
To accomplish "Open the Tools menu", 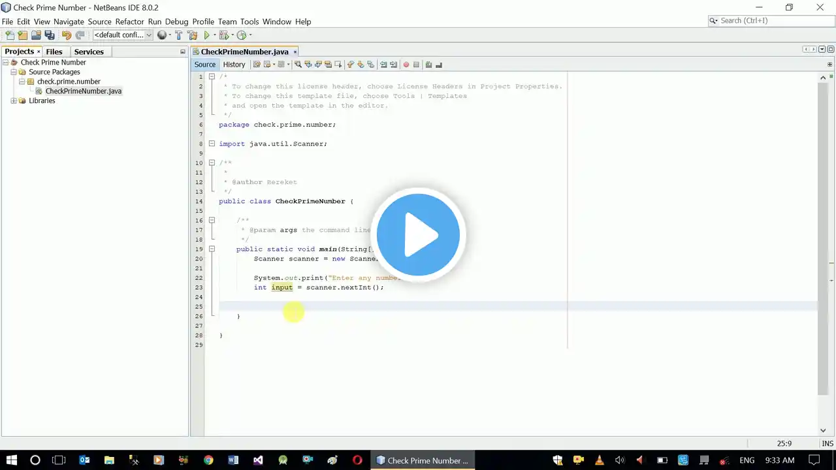I will (x=249, y=22).
